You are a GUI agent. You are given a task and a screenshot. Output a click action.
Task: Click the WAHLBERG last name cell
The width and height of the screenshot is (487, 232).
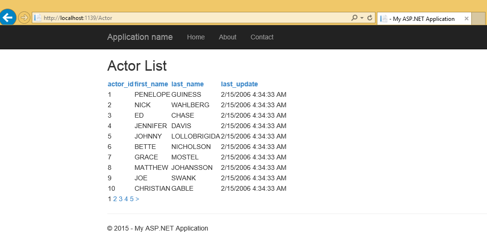[190, 105]
